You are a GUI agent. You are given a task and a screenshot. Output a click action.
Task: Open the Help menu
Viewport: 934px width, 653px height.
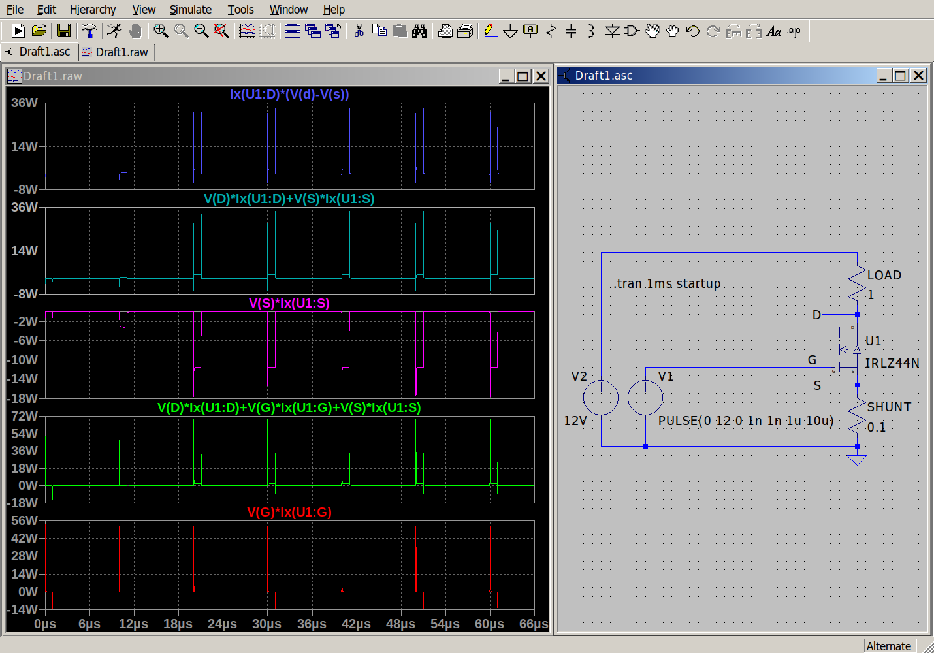point(334,10)
